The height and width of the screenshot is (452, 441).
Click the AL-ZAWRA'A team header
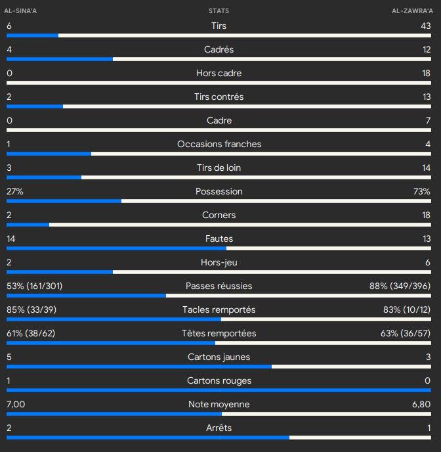pyautogui.click(x=412, y=11)
